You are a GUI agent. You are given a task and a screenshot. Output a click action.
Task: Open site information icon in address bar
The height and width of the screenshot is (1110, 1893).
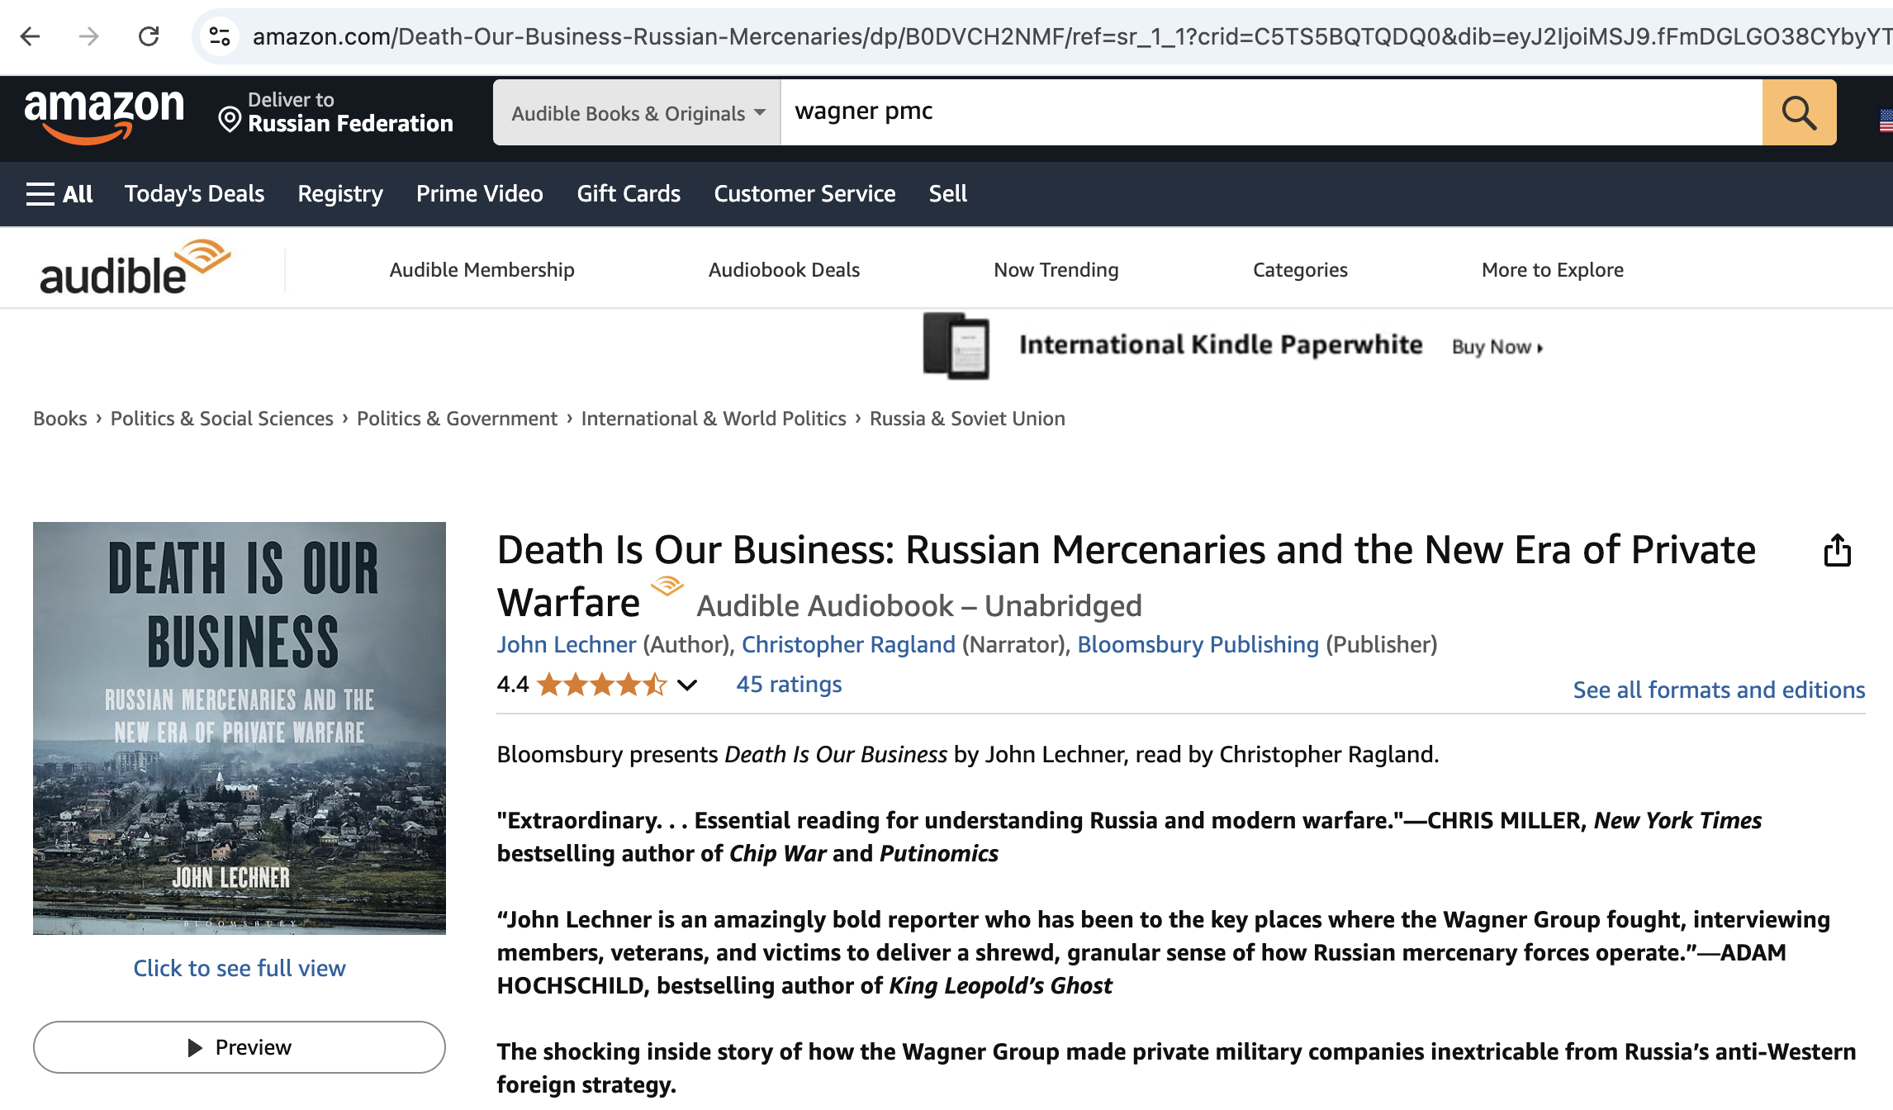(x=220, y=36)
